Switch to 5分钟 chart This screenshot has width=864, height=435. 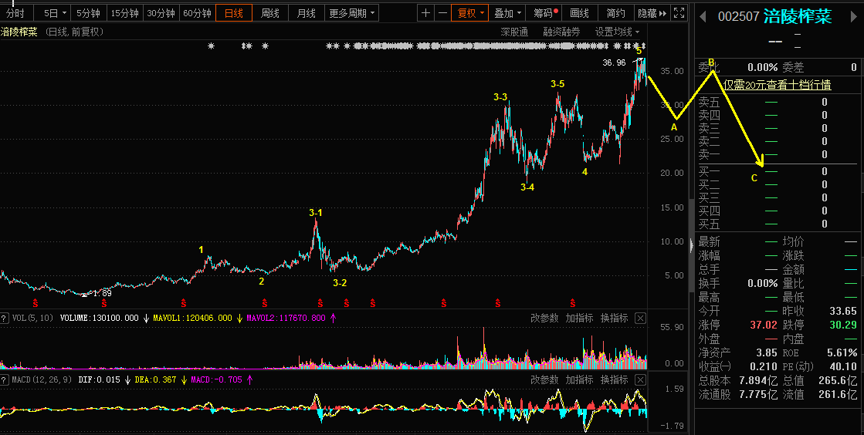88,12
